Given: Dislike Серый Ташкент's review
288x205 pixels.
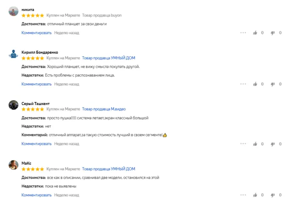Looking at the screenshot, I should tap(273, 144).
